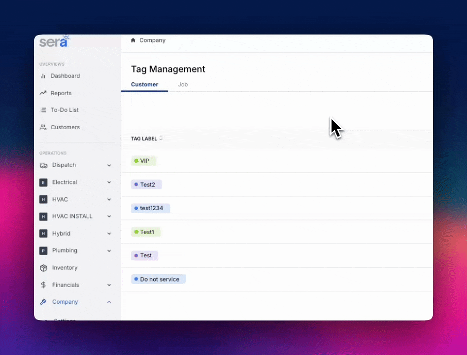Click the home icon in breadcrumb
Viewport: 467px width, 355px height.
point(133,40)
